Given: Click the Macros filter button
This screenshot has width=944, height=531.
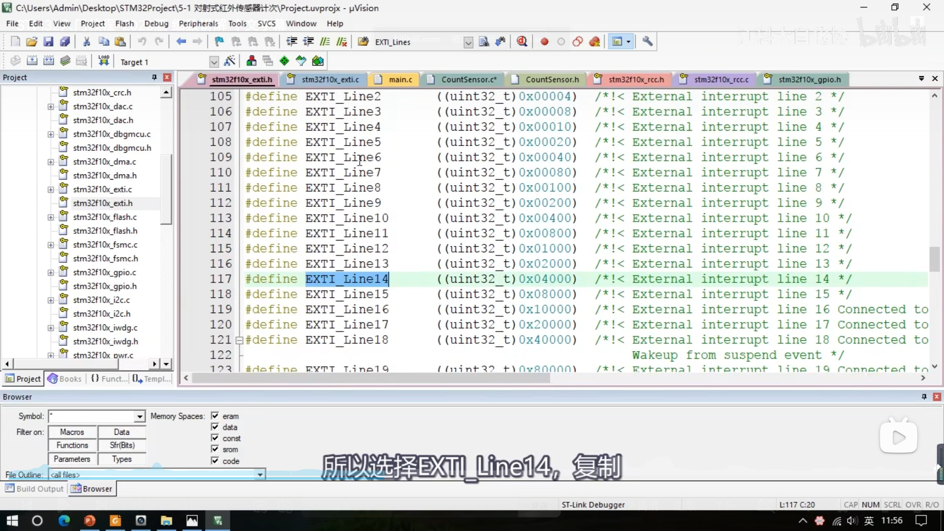Looking at the screenshot, I should tap(72, 432).
